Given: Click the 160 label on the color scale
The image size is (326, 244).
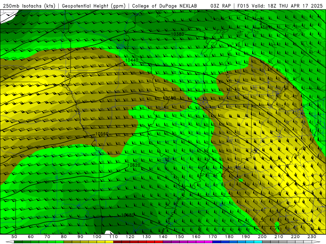Looking at the screenshot, I should [x=196, y=237].
